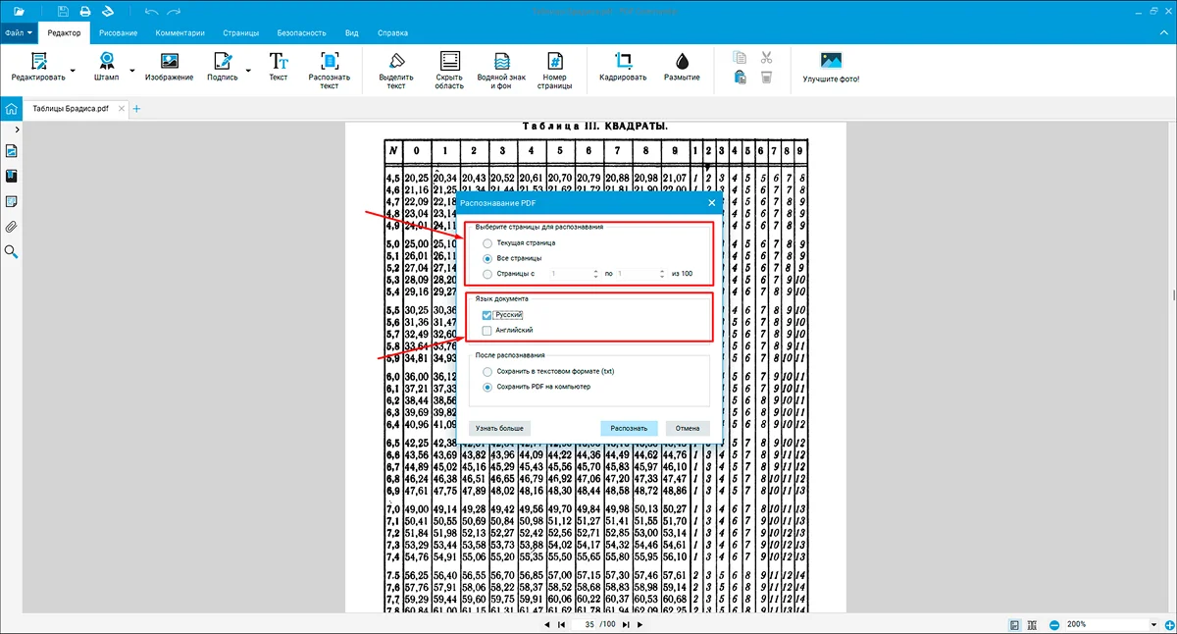Click the Learn more (Узнать больше) button
The height and width of the screenshot is (634, 1177).
click(499, 428)
